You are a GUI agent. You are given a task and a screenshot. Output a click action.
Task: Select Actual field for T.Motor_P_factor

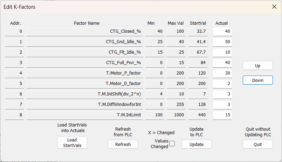pos(222,73)
